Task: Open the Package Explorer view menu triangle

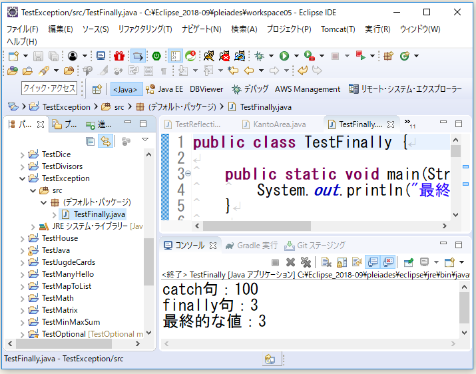Action: (x=145, y=140)
